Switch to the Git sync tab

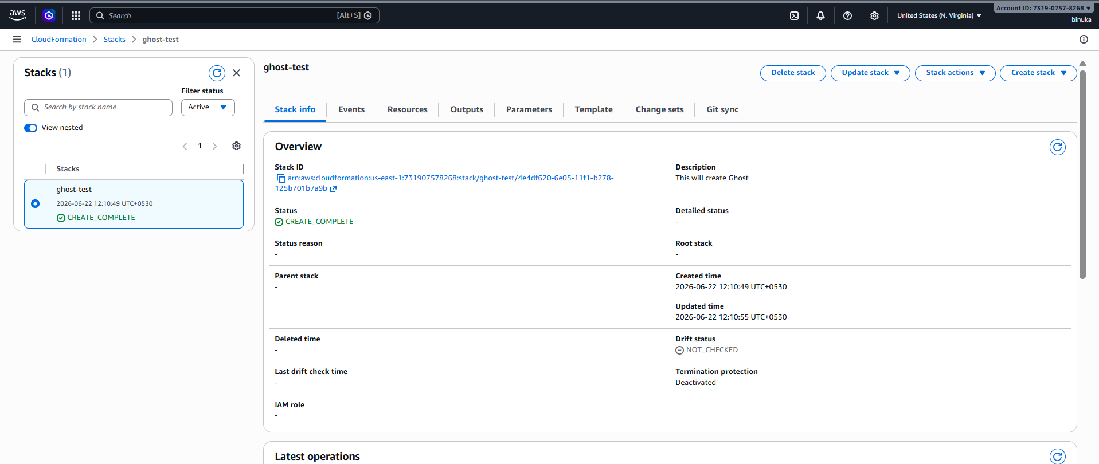[x=722, y=109]
